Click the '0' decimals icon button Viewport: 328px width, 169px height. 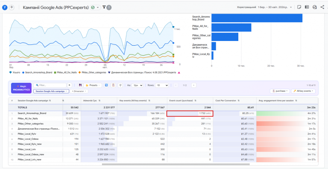click(120, 85)
